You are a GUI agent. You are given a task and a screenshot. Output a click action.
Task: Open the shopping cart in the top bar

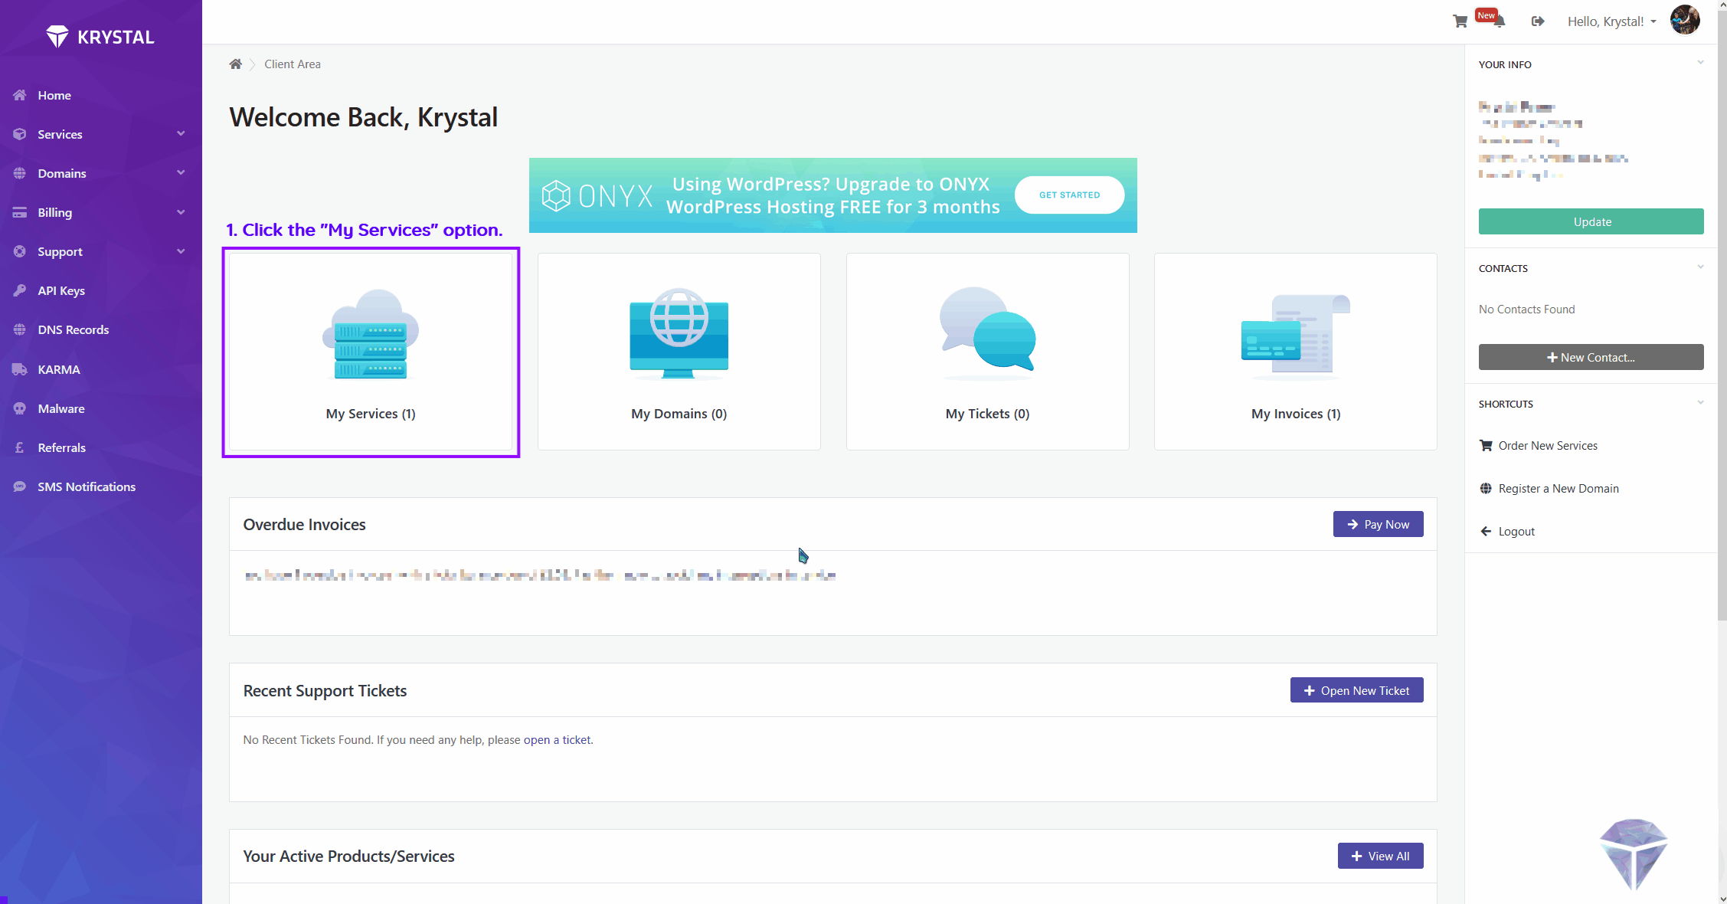pyautogui.click(x=1460, y=21)
